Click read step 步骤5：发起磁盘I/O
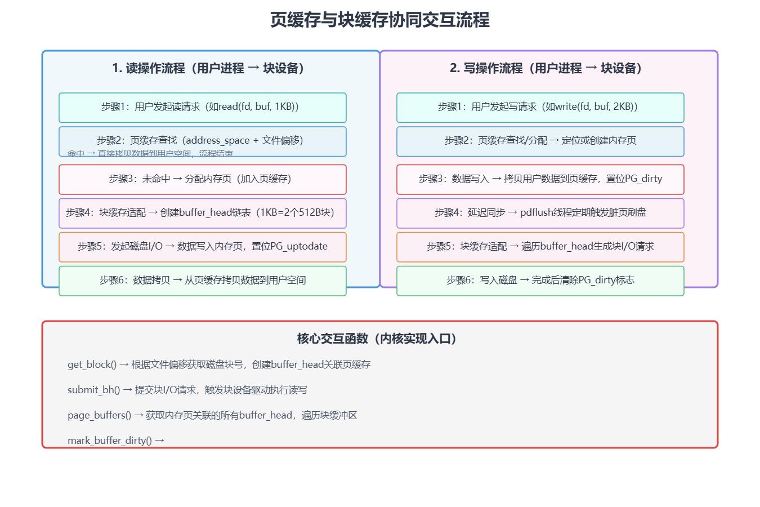Viewport: 760px width, 507px height. coord(203,247)
